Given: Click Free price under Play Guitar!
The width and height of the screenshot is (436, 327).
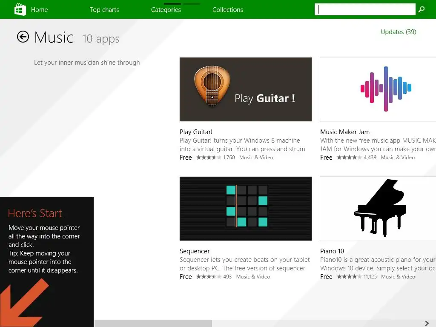Looking at the screenshot, I should [186, 158].
